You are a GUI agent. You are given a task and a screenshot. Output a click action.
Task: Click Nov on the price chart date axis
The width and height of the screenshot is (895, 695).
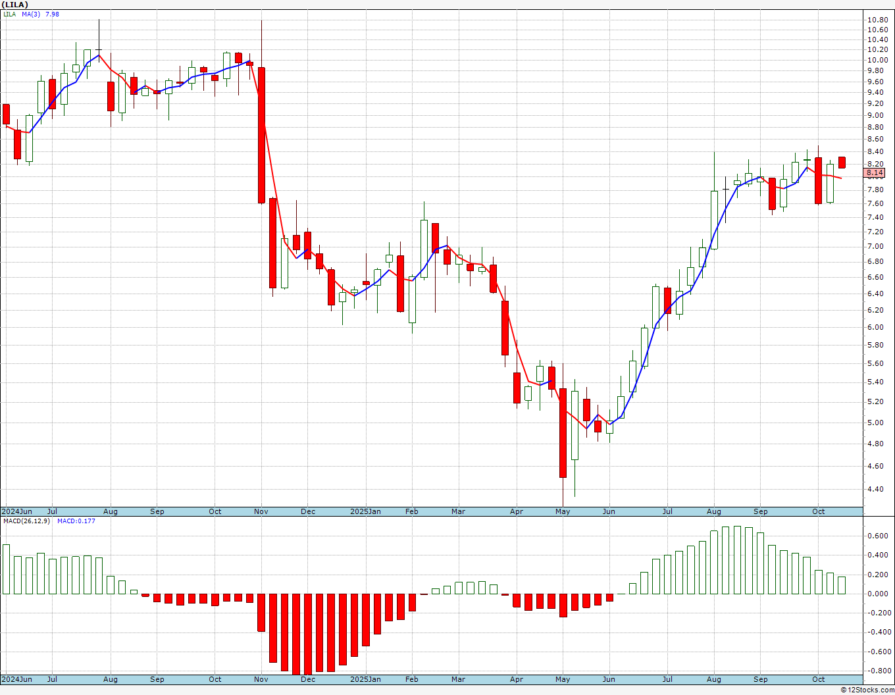[261, 511]
